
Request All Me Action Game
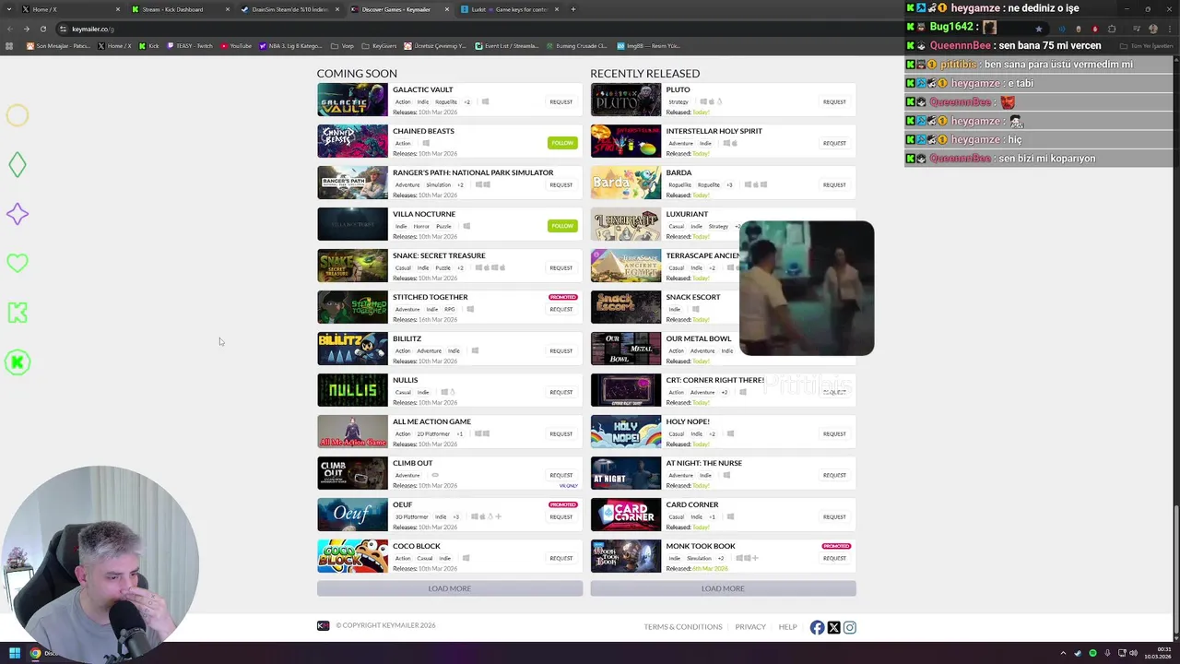pyautogui.click(x=561, y=433)
